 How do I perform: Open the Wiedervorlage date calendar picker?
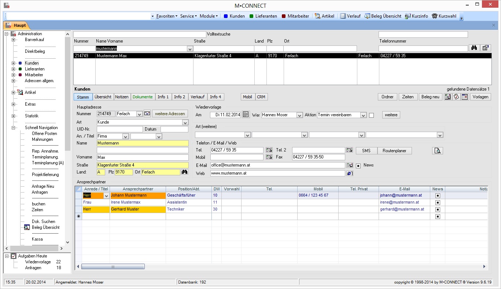click(246, 115)
